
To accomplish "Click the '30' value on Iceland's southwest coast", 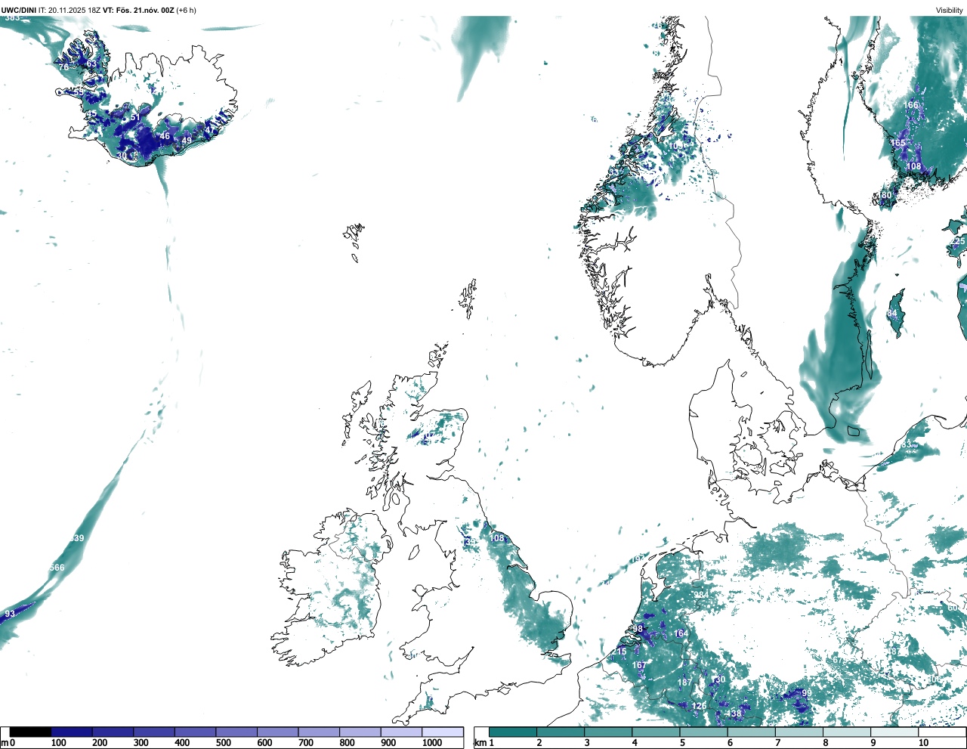I will click(122, 156).
